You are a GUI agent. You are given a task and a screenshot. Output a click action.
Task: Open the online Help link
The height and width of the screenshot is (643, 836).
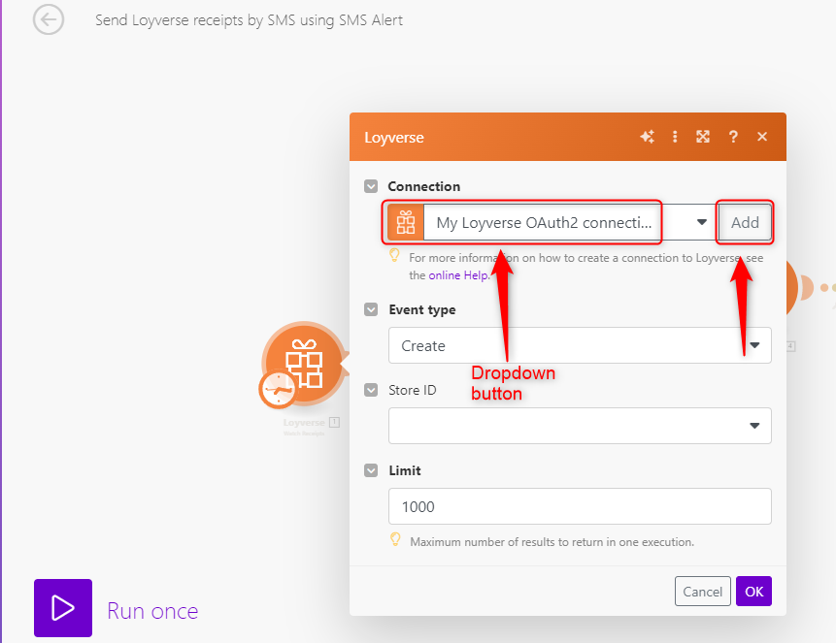click(x=458, y=274)
